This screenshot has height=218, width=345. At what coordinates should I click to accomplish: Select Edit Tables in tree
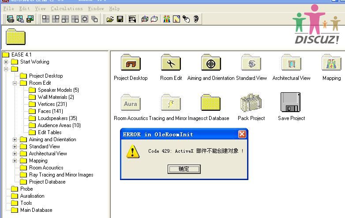(x=50, y=132)
